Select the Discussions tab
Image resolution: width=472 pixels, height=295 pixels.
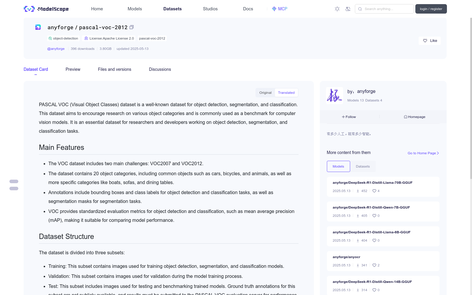point(160,69)
